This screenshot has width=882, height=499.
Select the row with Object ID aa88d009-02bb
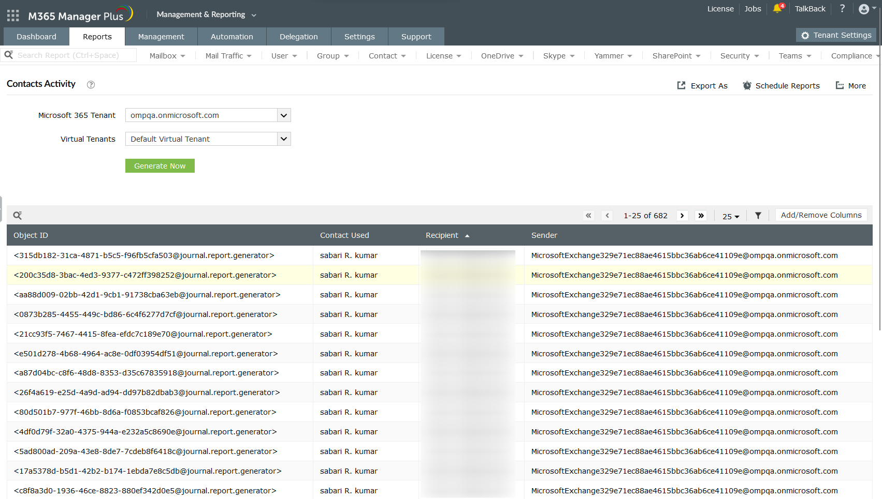pyautogui.click(x=439, y=295)
